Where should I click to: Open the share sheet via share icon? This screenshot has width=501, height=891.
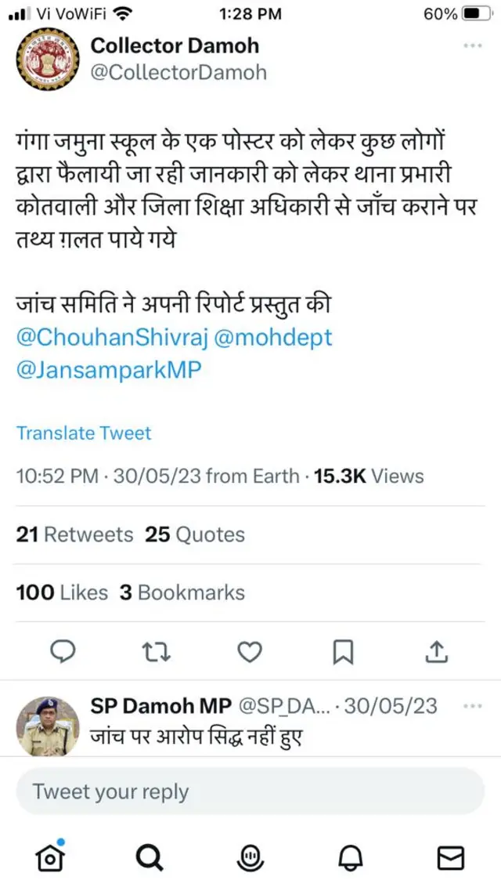pyautogui.click(x=438, y=650)
